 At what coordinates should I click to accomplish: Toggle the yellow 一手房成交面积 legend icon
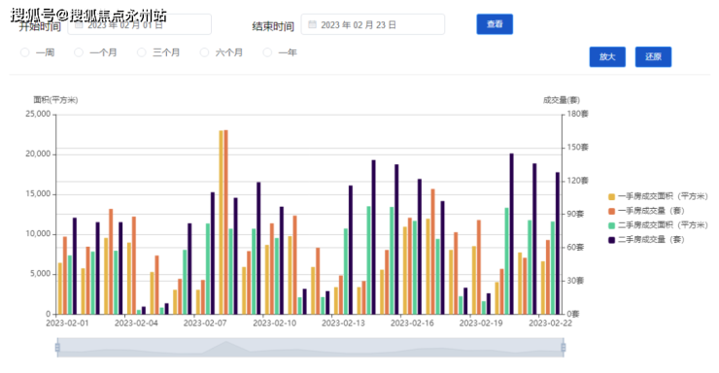coord(611,196)
